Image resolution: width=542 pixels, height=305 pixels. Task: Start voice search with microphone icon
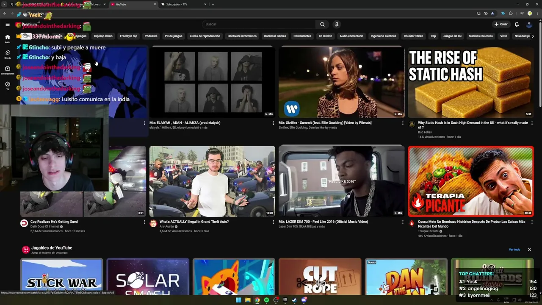coord(337,24)
